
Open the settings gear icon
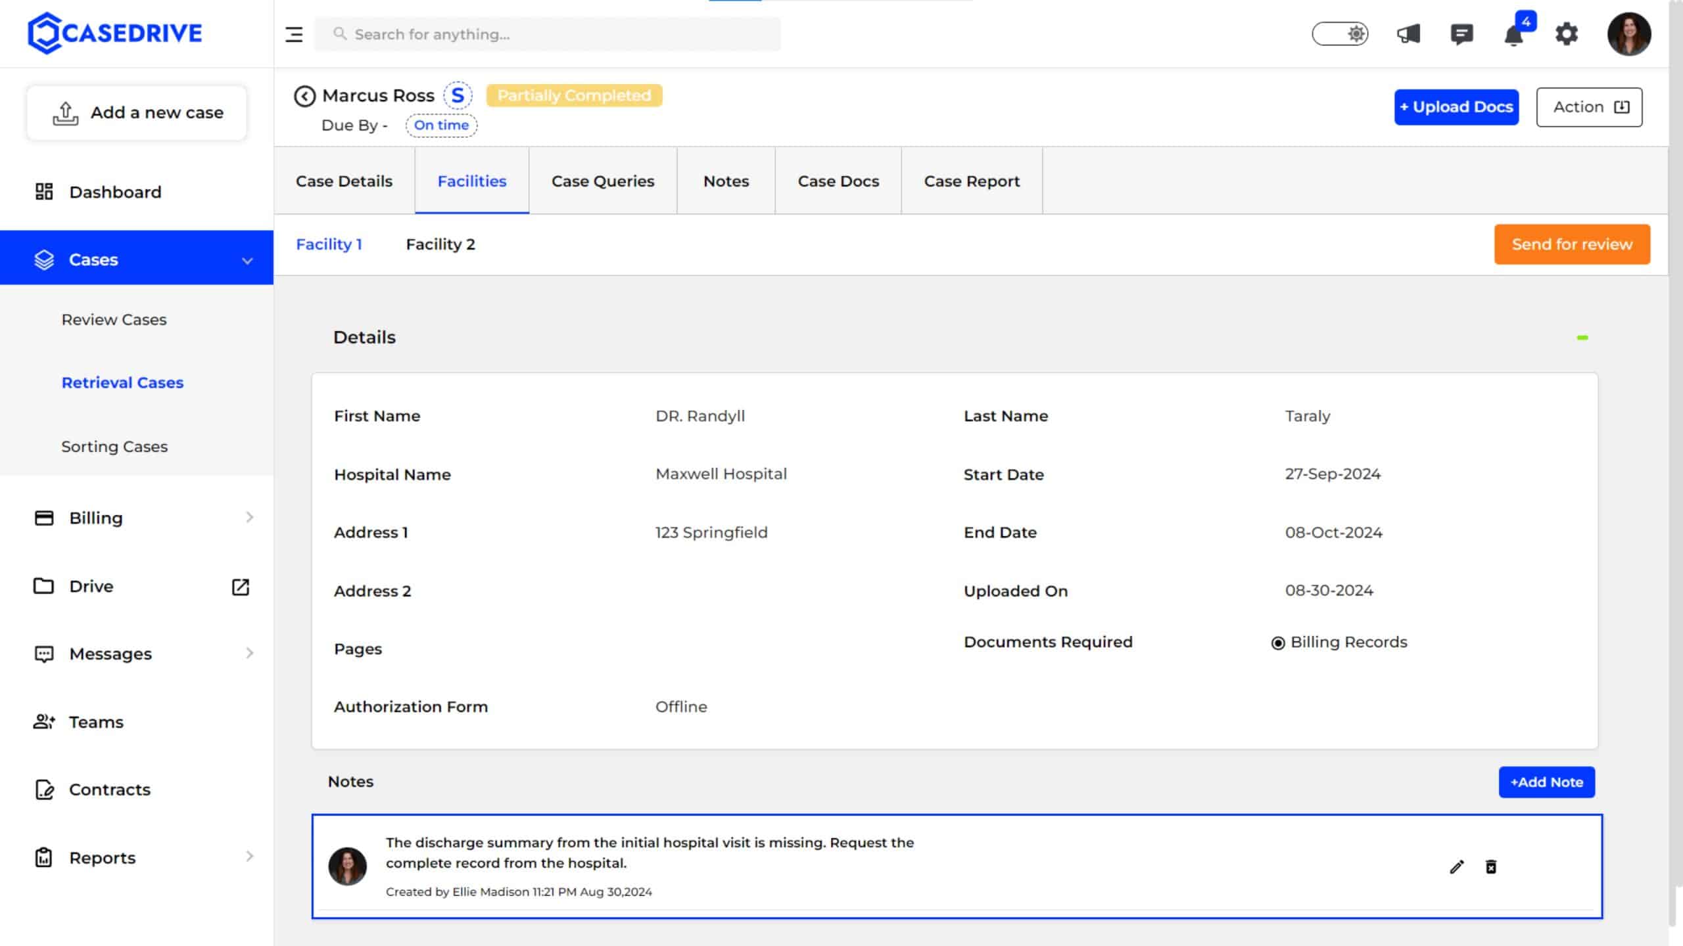(1567, 34)
